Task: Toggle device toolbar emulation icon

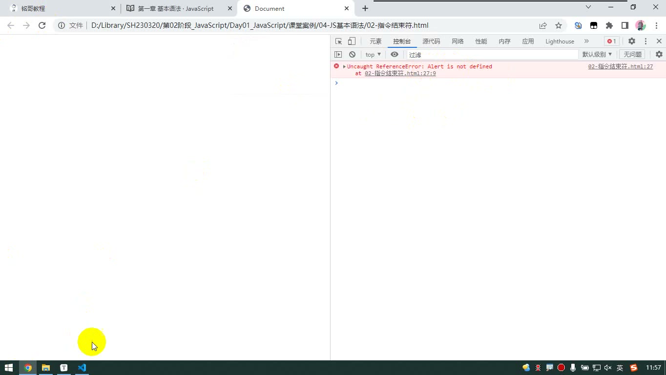Action: click(x=352, y=42)
